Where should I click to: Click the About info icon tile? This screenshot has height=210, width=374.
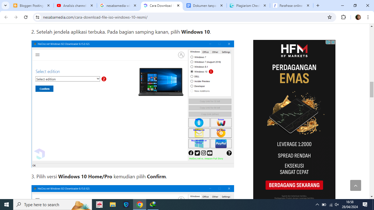pos(199,122)
